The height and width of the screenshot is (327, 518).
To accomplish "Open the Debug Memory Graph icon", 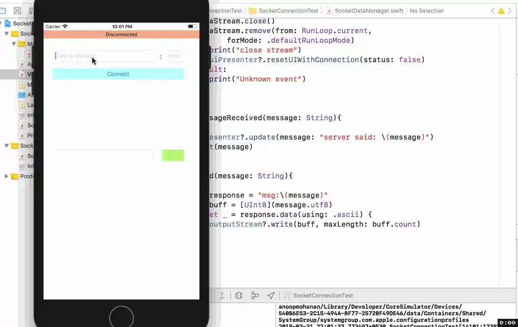I will click(x=255, y=295).
